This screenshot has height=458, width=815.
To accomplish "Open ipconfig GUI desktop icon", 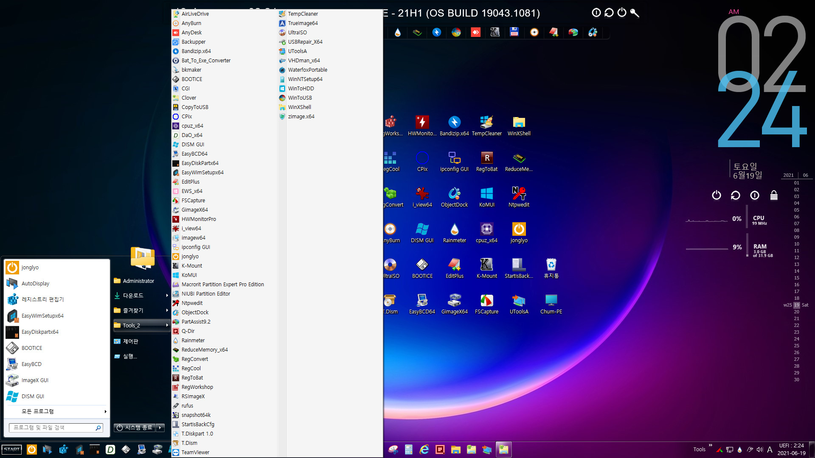I will pyautogui.click(x=454, y=161).
